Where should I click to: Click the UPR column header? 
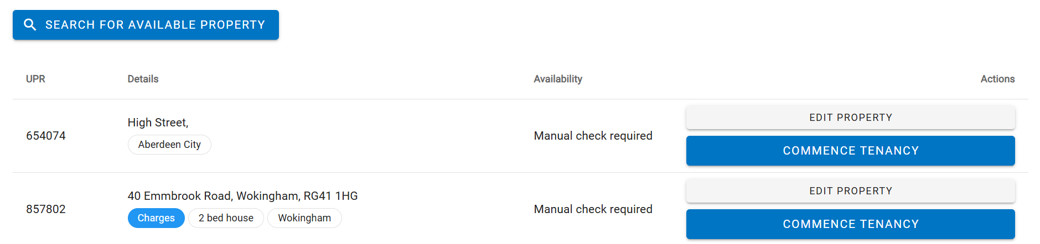tap(35, 79)
